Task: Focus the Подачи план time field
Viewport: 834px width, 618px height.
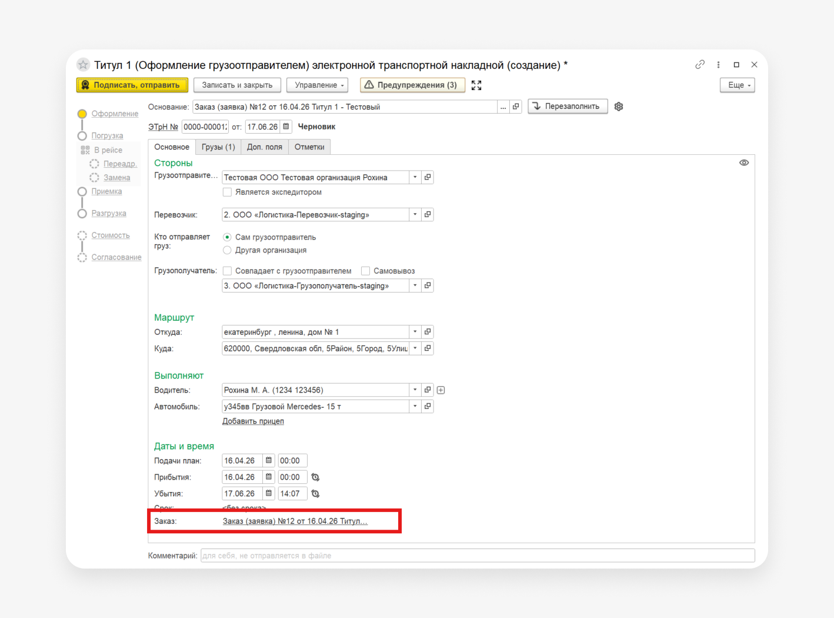Action: 292,461
